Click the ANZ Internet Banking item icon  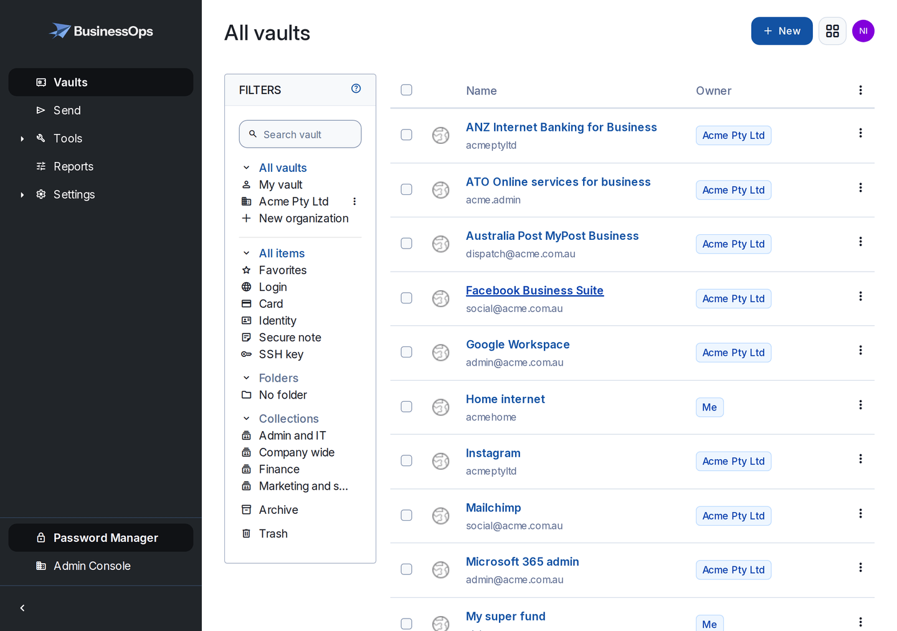(x=441, y=135)
